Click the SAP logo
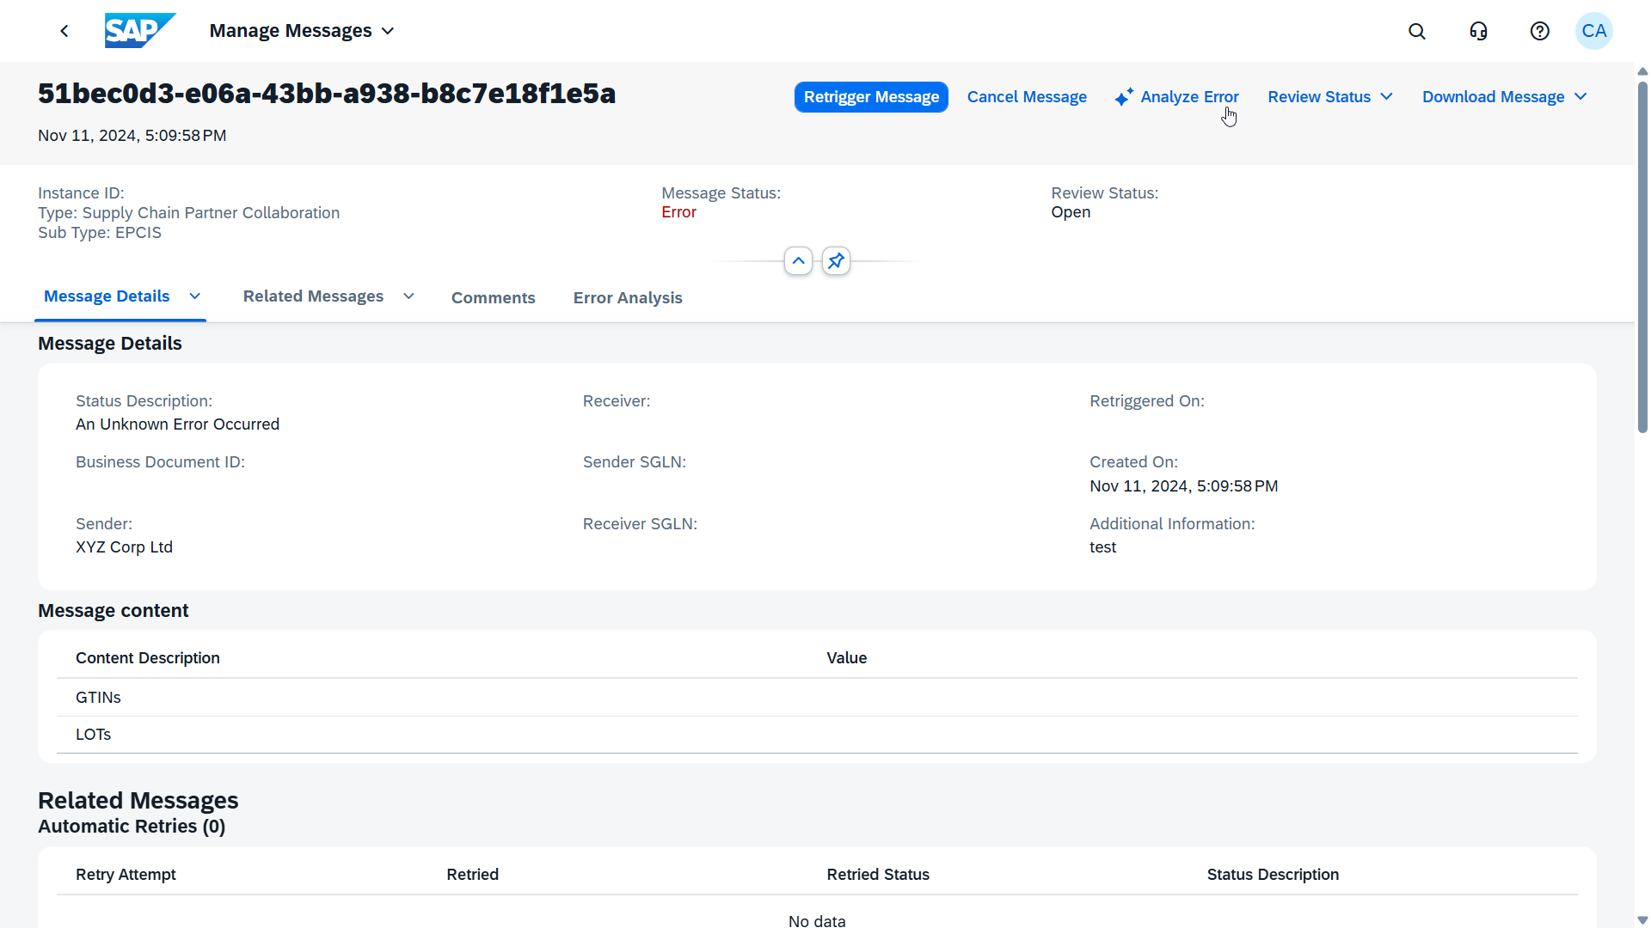This screenshot has width=1651, height=928. [139, 31]
